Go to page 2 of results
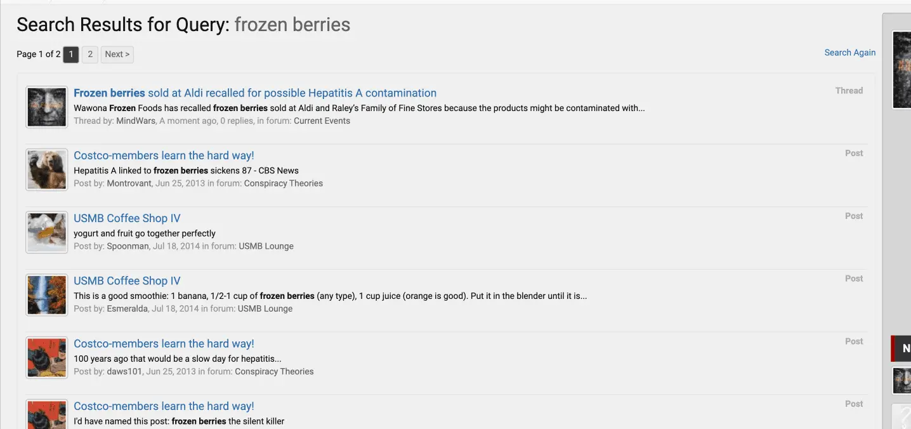Screen dimensions: 911x429 point(90,55)
